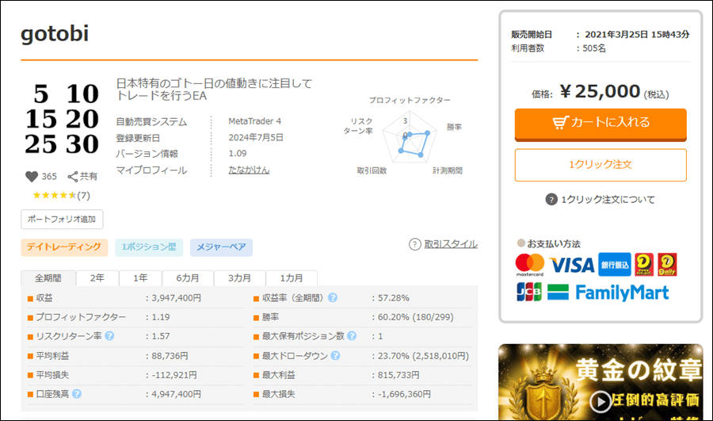Viewport: 713px width, 421px height.
Task: Click question icon by 1クリック注文について
Action: coord(551,199)
